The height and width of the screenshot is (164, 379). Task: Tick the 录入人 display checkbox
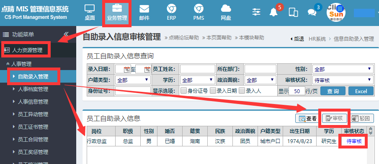[x=242, y=91]
